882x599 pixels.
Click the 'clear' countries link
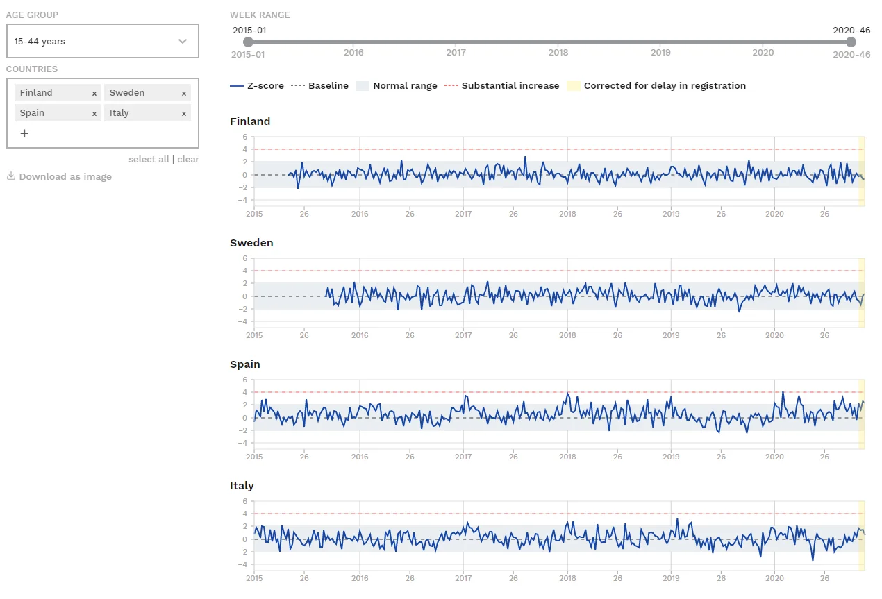click(x=188, y=160)
